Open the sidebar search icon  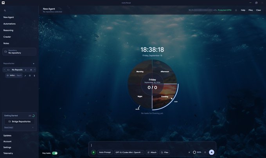(5, 11)
